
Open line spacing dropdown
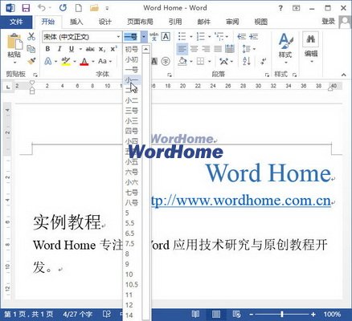(249, 49)
